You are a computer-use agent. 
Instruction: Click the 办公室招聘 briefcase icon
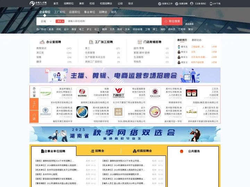[x=42, y=42]
